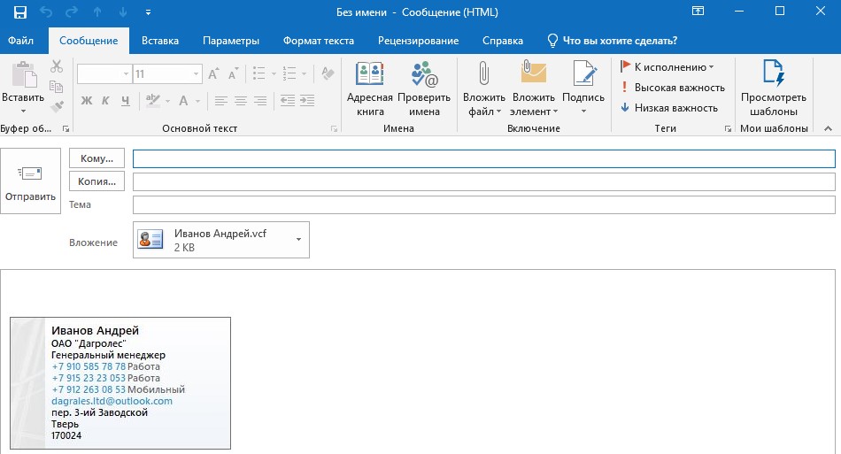Toggle align text right
Screen dimensions: 841x454
(x=260, y=100)
